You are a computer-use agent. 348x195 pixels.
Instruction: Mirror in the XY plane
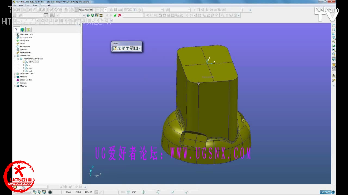119,48
